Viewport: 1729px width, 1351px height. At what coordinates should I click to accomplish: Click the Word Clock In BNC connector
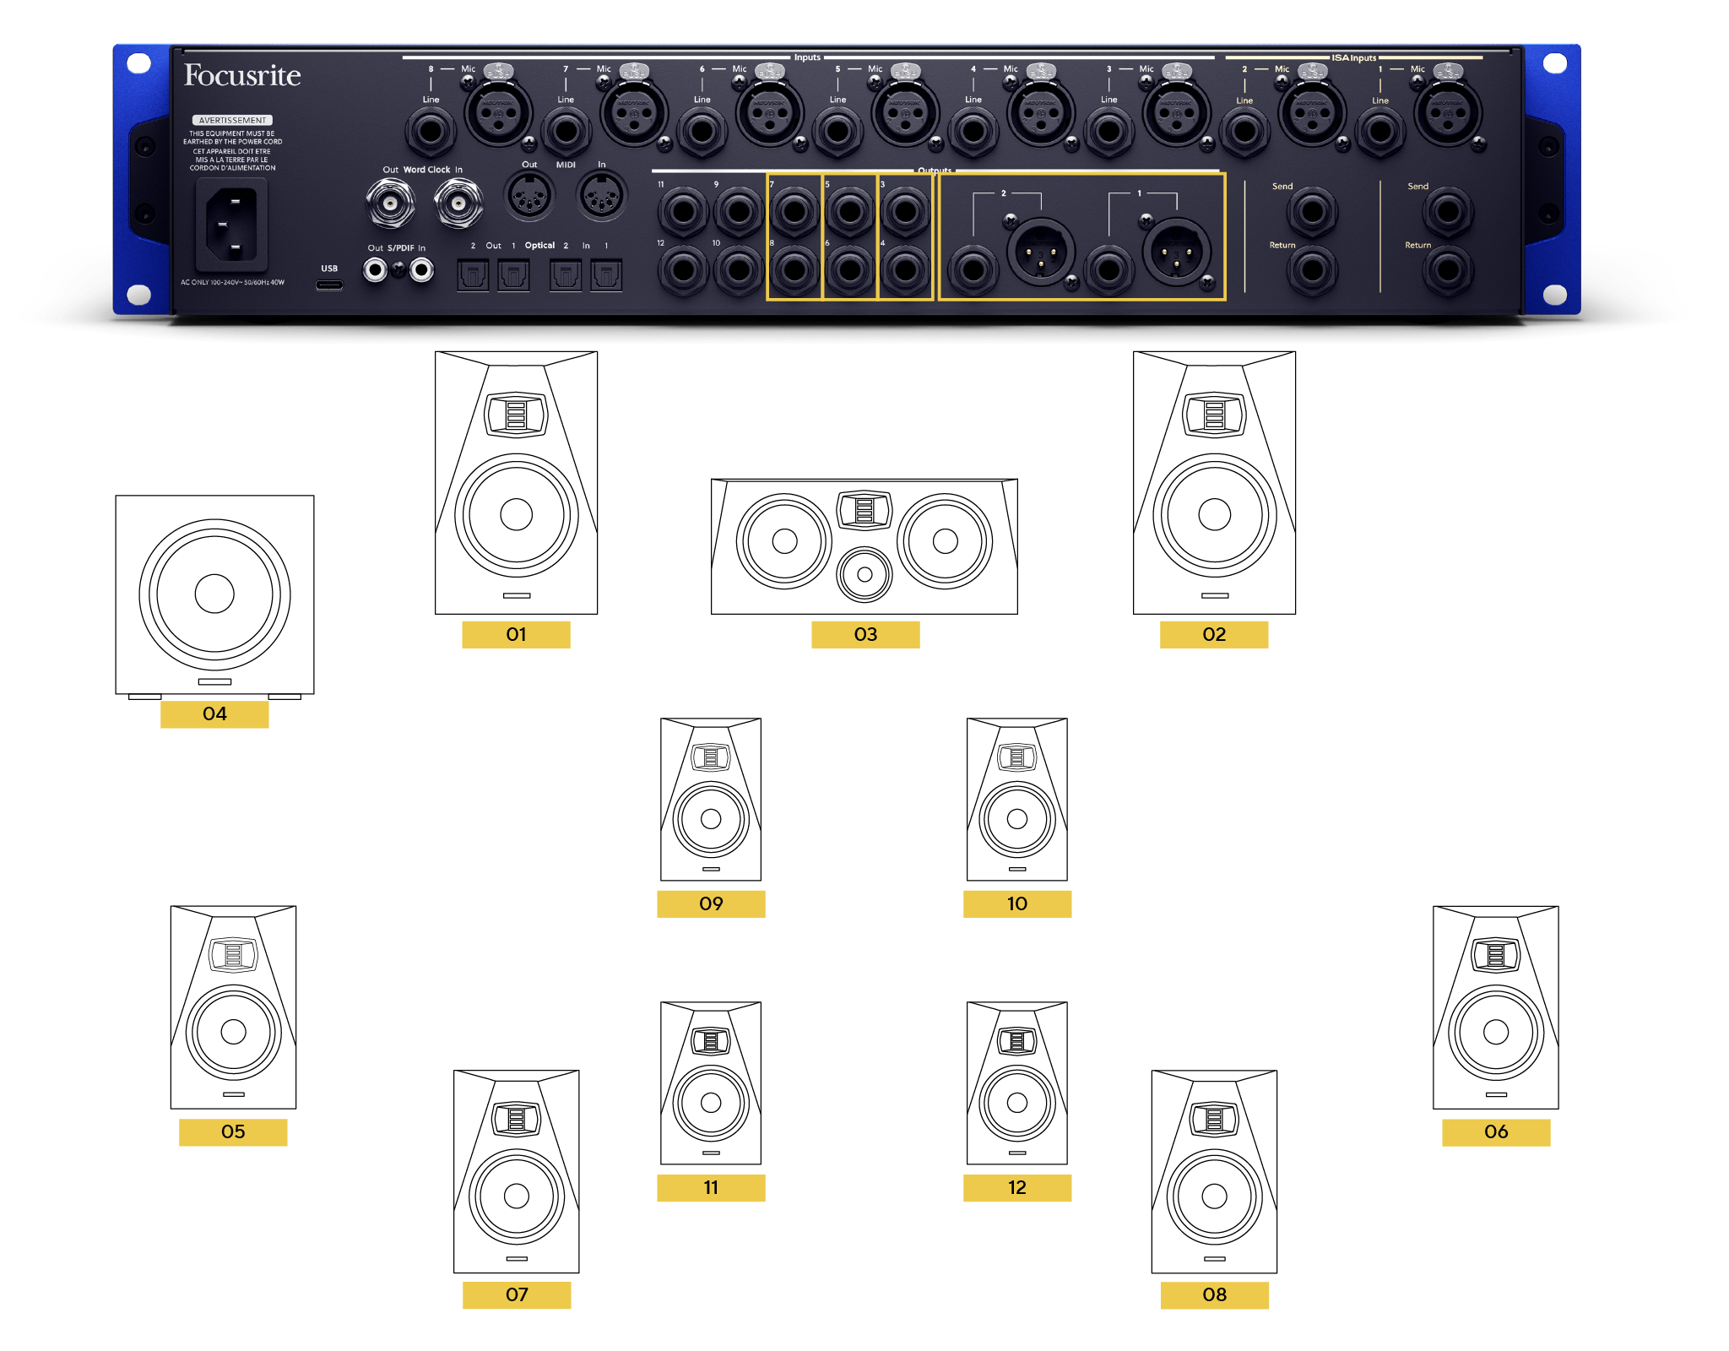click(x=458, y=203)
